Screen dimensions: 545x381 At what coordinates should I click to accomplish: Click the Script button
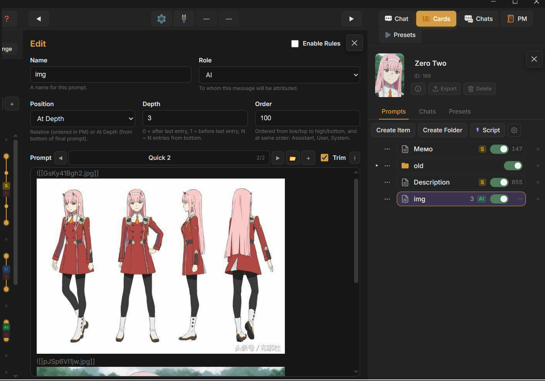coord(487,130)
